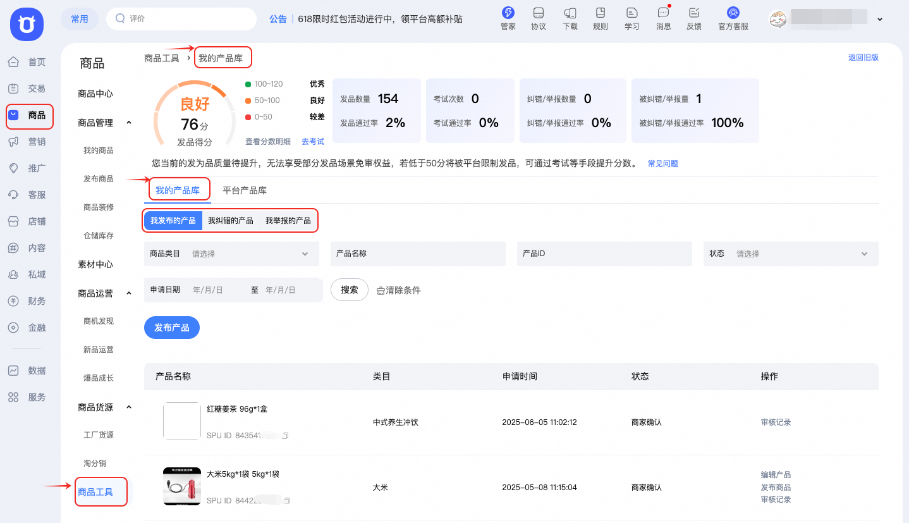Focus the 产品名称 input field
This screenshot has height=523, width=909.
click(418, 254)
